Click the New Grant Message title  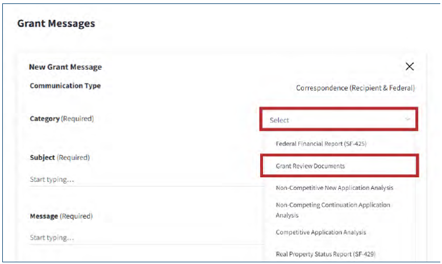[65, 67]
